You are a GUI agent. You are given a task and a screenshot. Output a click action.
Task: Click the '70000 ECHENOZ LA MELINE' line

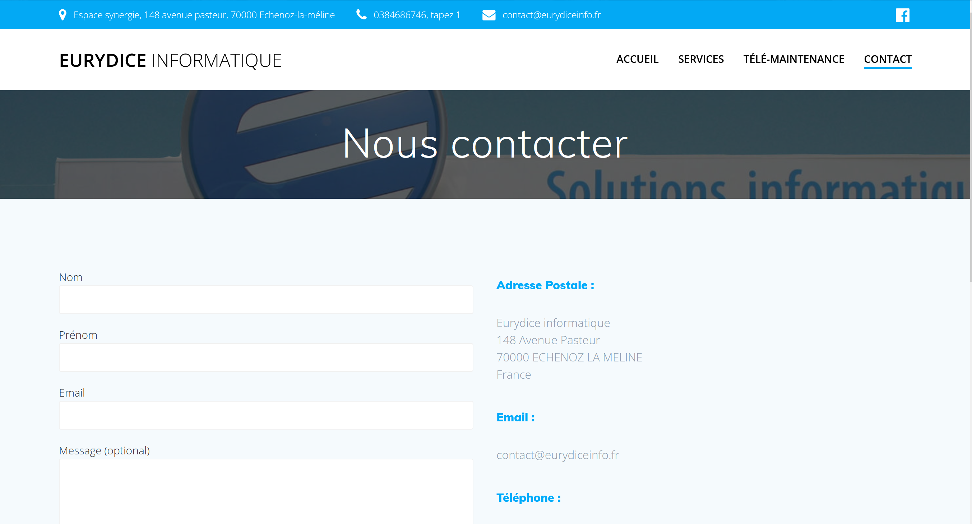click(x=569, y=357)
